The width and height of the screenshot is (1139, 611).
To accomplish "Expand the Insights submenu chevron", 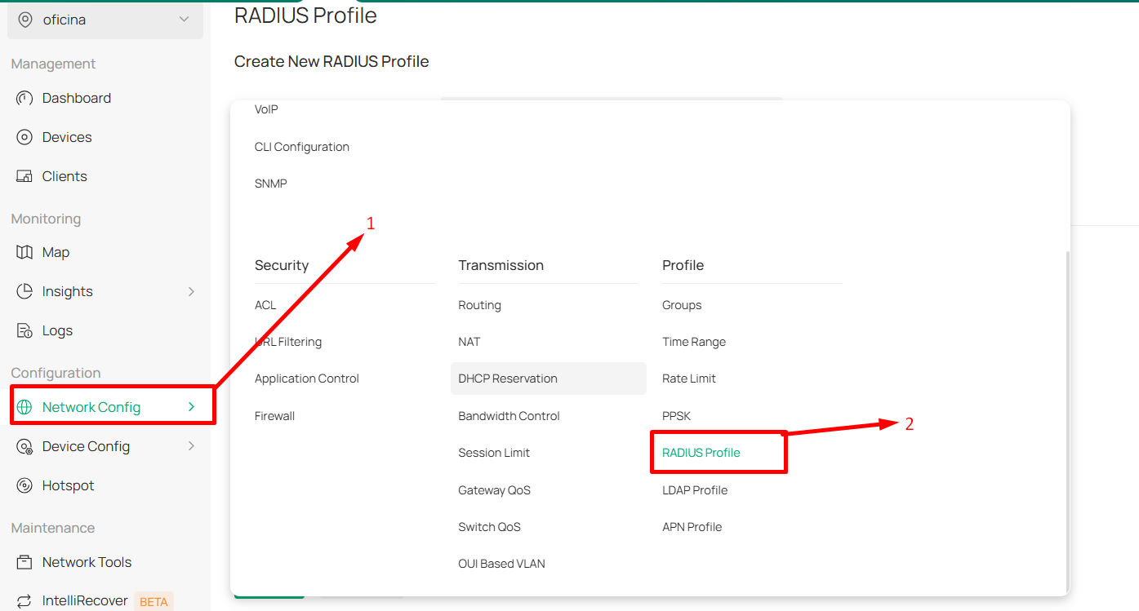I will [191, 291].
